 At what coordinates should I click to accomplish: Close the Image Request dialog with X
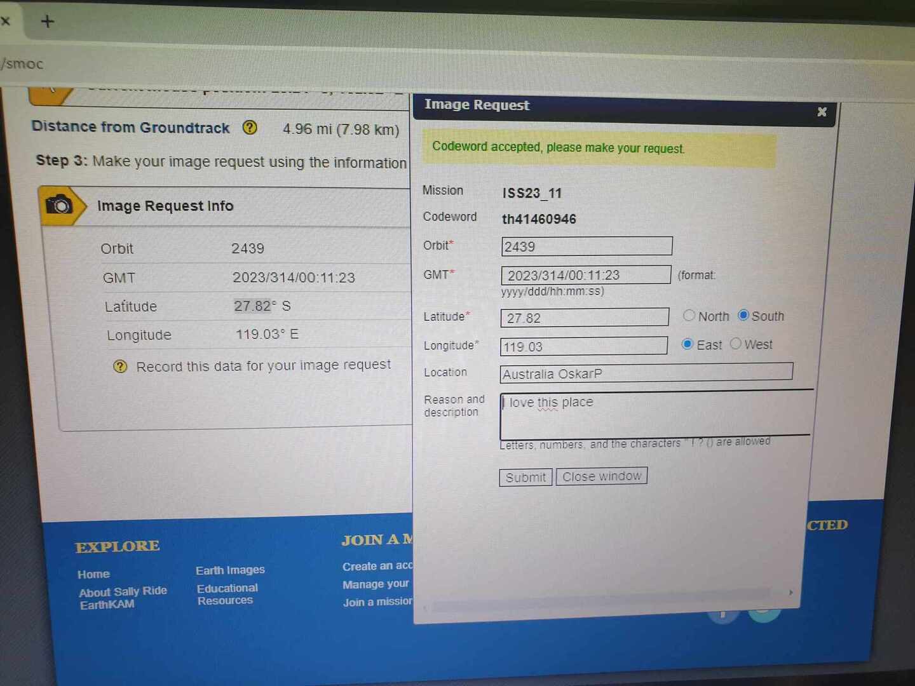(822, 112)
